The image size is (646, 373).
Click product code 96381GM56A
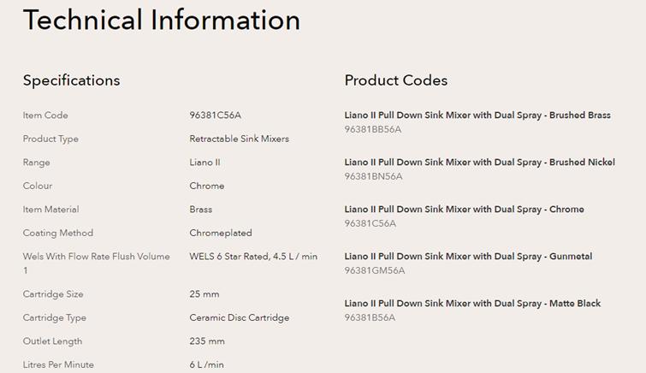(374, 270)
